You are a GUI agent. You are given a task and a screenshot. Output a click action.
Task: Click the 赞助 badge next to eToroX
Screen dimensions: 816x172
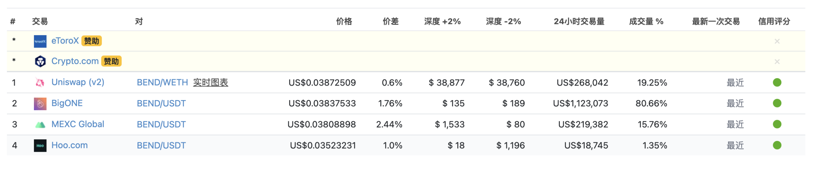(x=92, y=41)
